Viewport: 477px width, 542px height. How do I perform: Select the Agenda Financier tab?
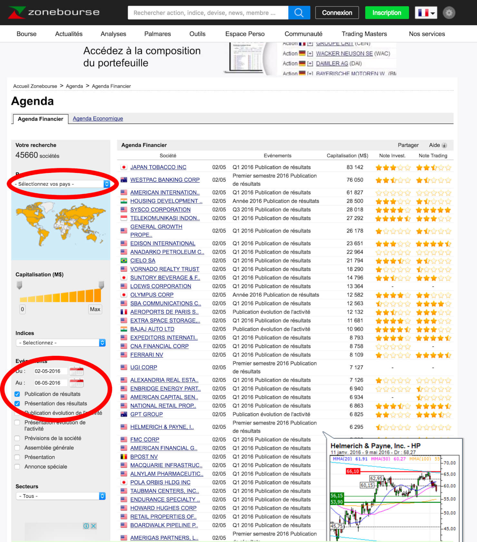(x=41, y=119)
